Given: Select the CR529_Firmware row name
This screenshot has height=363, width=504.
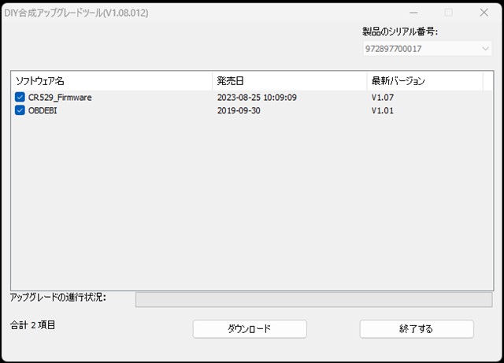Looking at the screenshot, I should (60, 98).
